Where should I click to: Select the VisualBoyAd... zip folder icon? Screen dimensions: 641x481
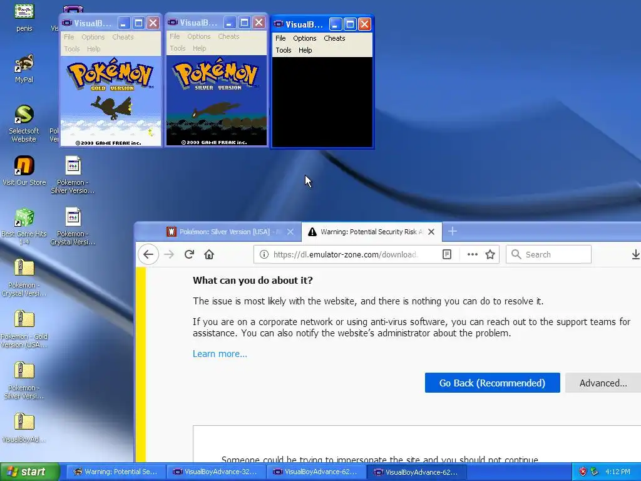(x=24, y=428)
